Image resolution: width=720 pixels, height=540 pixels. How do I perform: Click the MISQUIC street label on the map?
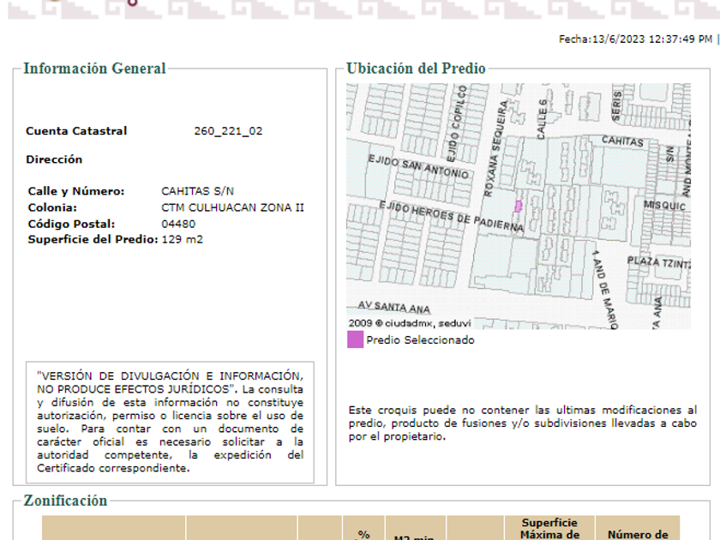point(664,206)
